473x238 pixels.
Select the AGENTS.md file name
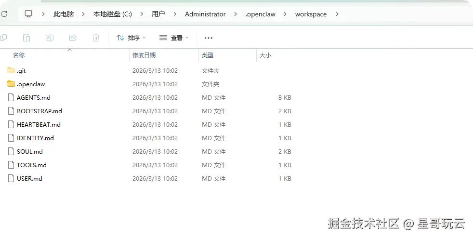34,97
